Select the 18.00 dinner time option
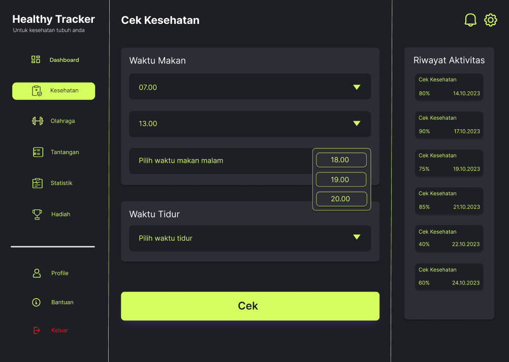This screenshot has width=509, height=362. (341, 160)
